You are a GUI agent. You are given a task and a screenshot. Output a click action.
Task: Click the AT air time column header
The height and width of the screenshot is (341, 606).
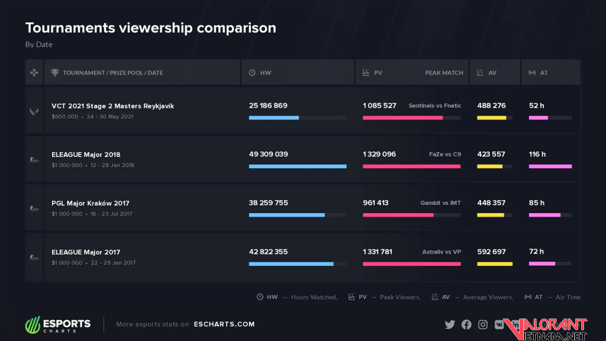point(543,73)
